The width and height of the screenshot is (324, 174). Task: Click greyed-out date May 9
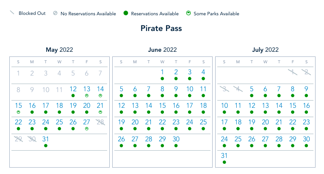32,89
